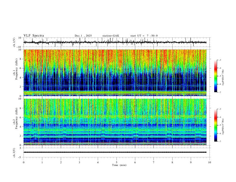Image resolution: width=236 pixels, height=182 pixels.
Task: Click the time axis tick label '8'
Action: pos(172,162)
